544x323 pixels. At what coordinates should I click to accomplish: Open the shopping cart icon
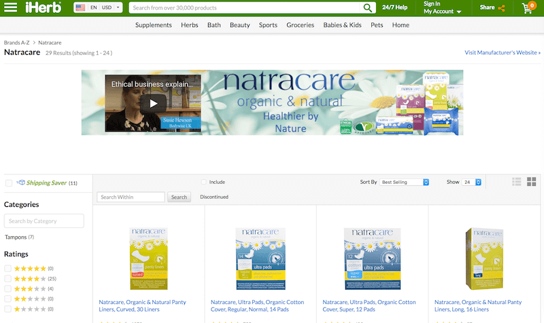[528, 7]
